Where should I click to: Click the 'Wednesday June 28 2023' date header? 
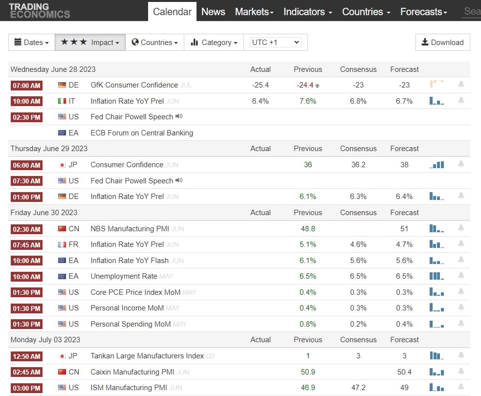(x=53, y=69)
